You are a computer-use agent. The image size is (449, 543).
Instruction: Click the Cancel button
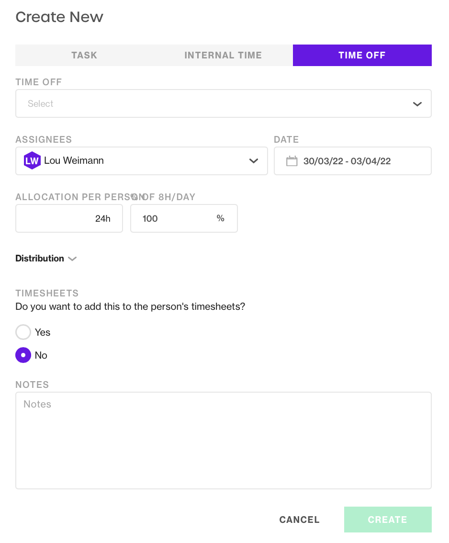(x=300, y=520)
